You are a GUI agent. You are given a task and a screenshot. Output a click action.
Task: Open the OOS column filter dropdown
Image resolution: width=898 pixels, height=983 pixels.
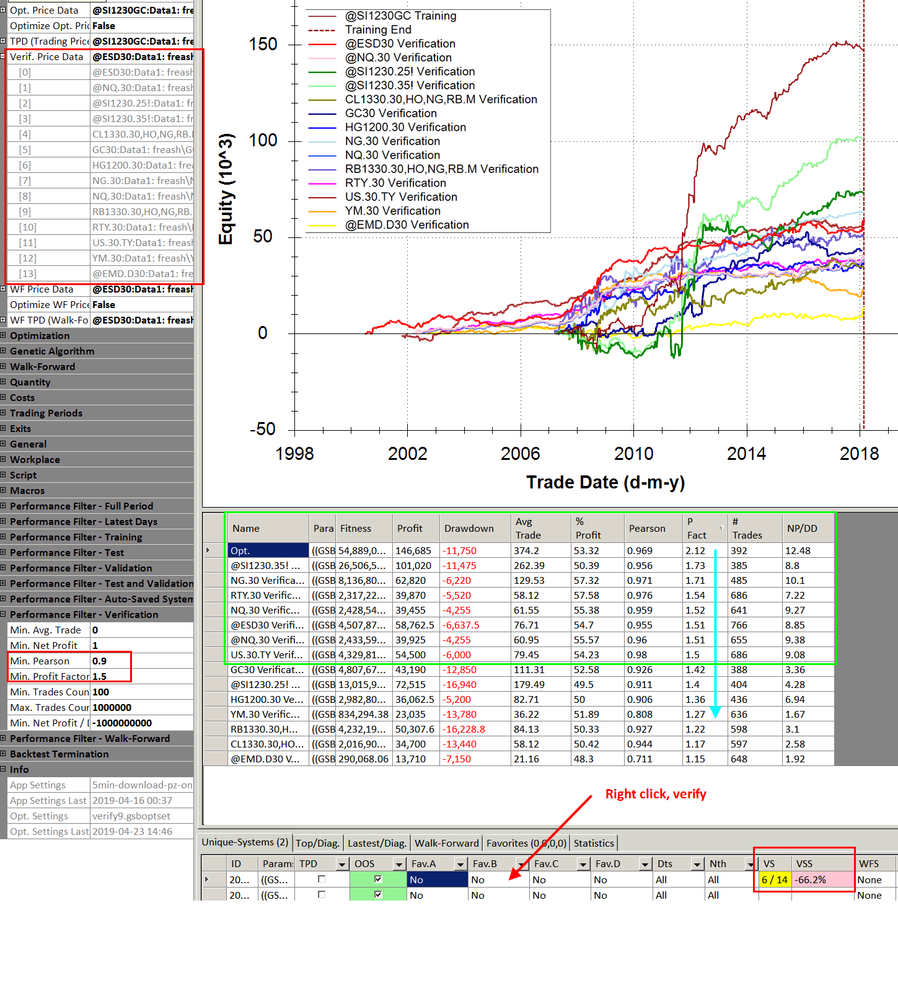point(397,864)
